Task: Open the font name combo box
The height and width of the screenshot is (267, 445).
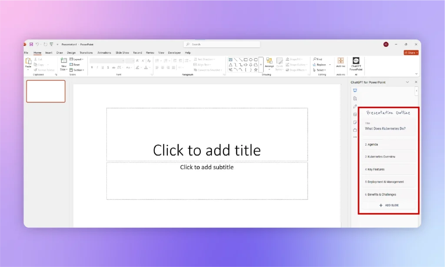Action: click(x=107, y=61)
